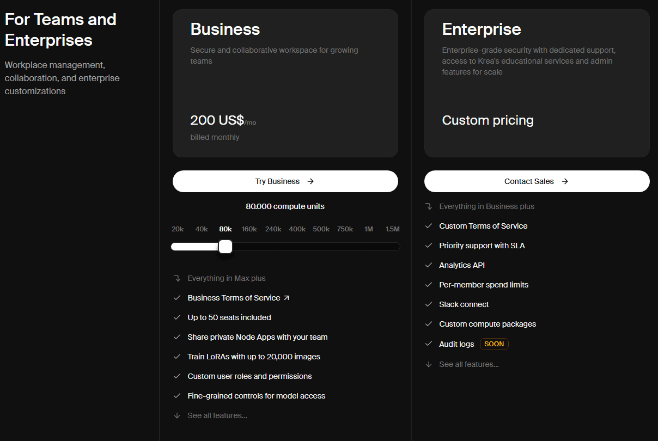Expand See all features under Business plan
Image resolution: width=658 pixels, height=441 pixels.
pos(217,415)
